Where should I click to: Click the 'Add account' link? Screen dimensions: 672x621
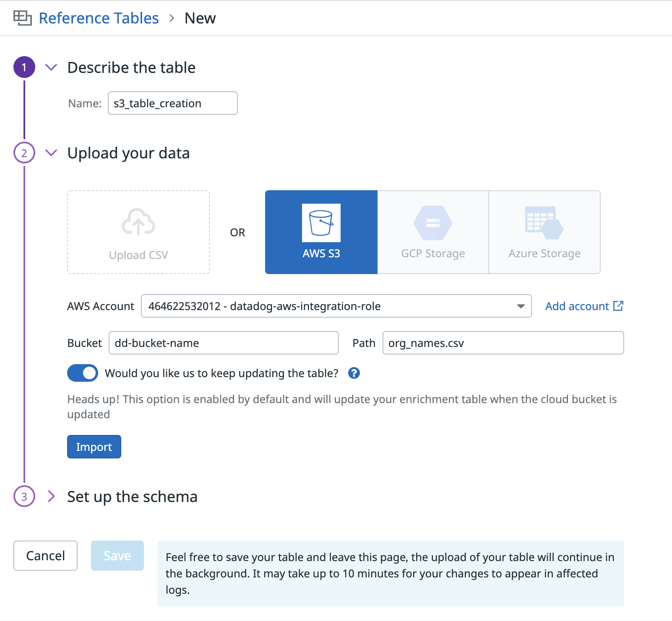577,306
